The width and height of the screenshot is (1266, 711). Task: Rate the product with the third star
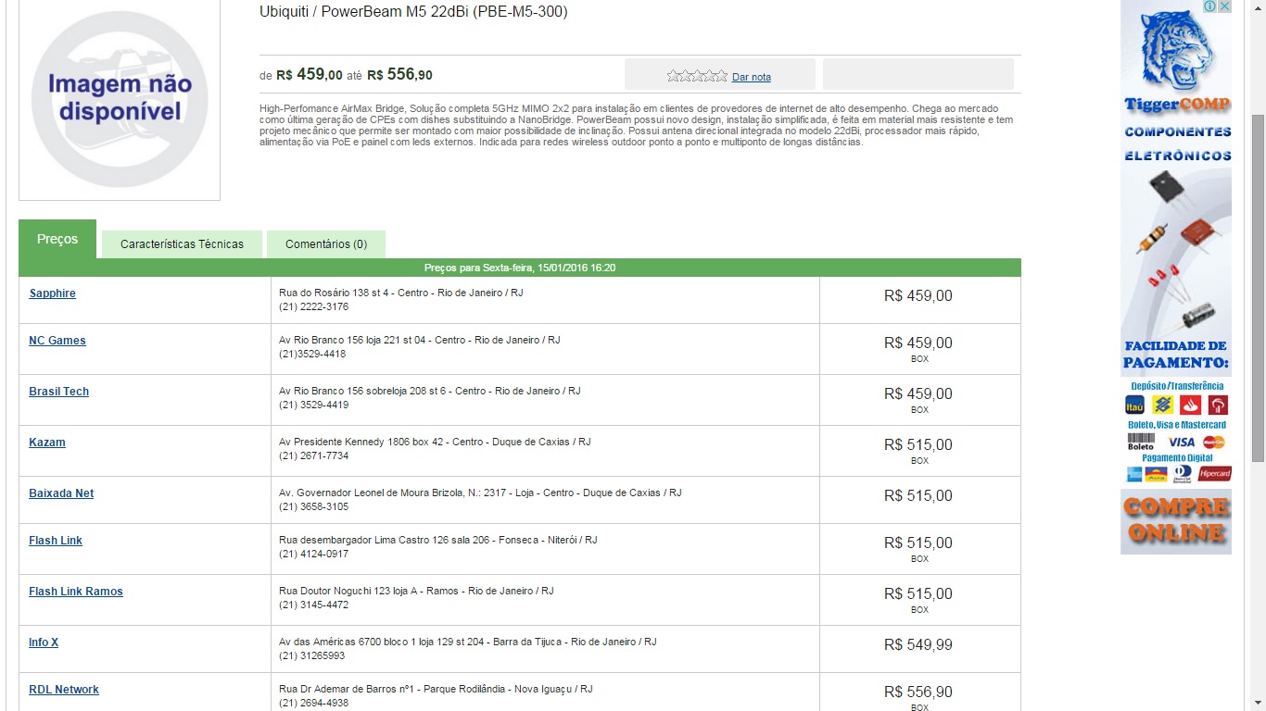point(697,76)
